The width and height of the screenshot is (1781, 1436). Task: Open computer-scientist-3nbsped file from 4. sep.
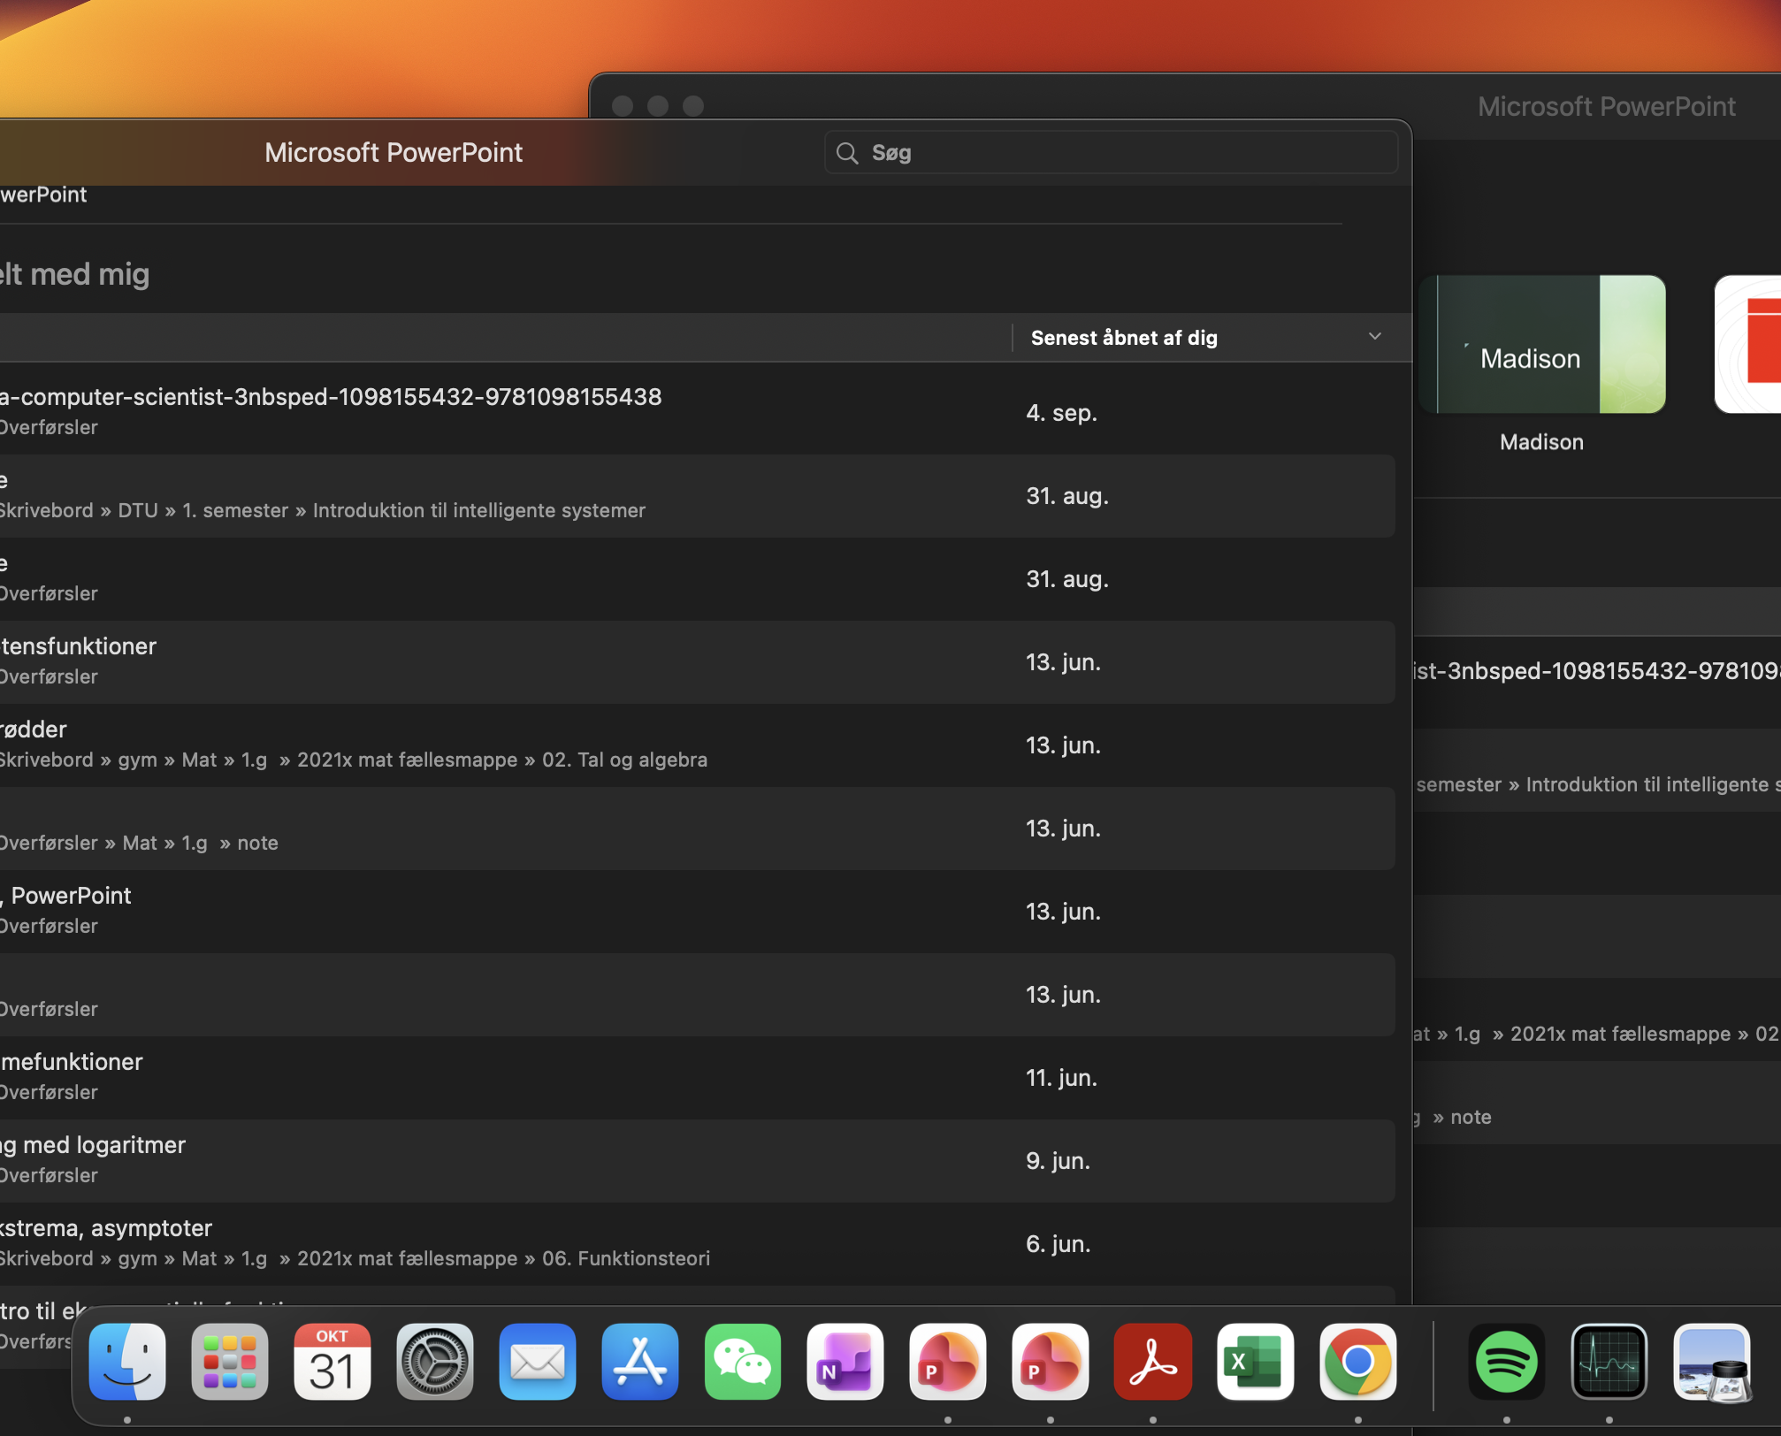point(698,412)
